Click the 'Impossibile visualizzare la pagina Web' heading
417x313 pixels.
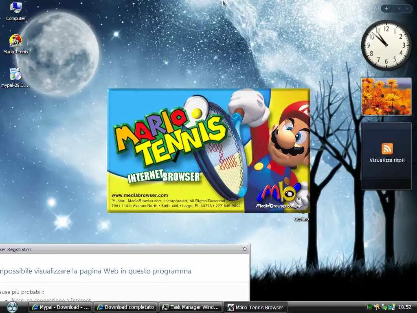coord(96,271)
